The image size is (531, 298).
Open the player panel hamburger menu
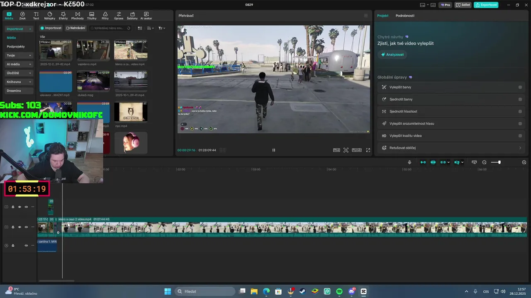click(x=366, y=16)
